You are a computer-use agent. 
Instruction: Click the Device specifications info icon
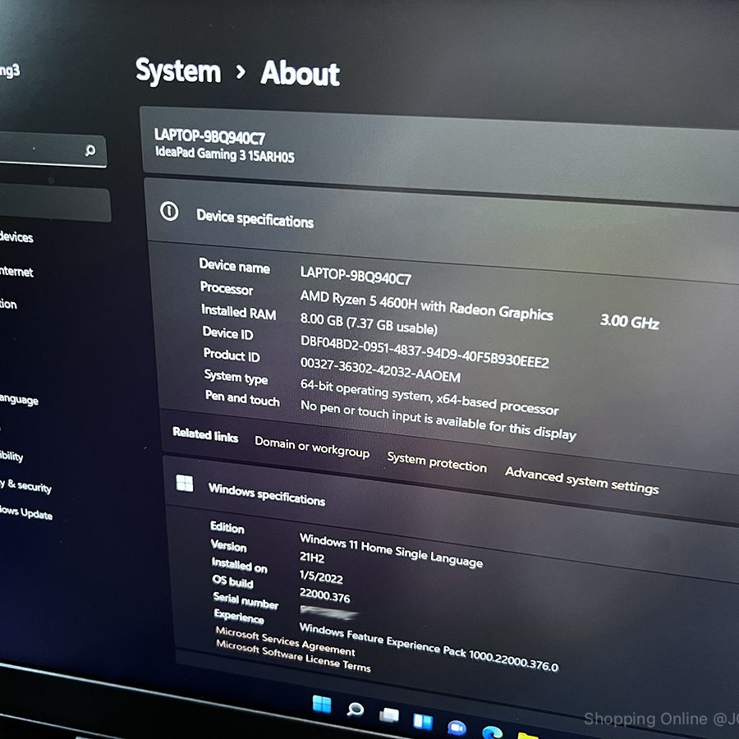(x=169, y=211)
